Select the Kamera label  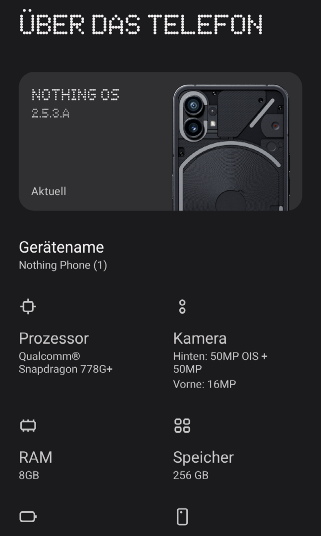click(x=200, y=338)
